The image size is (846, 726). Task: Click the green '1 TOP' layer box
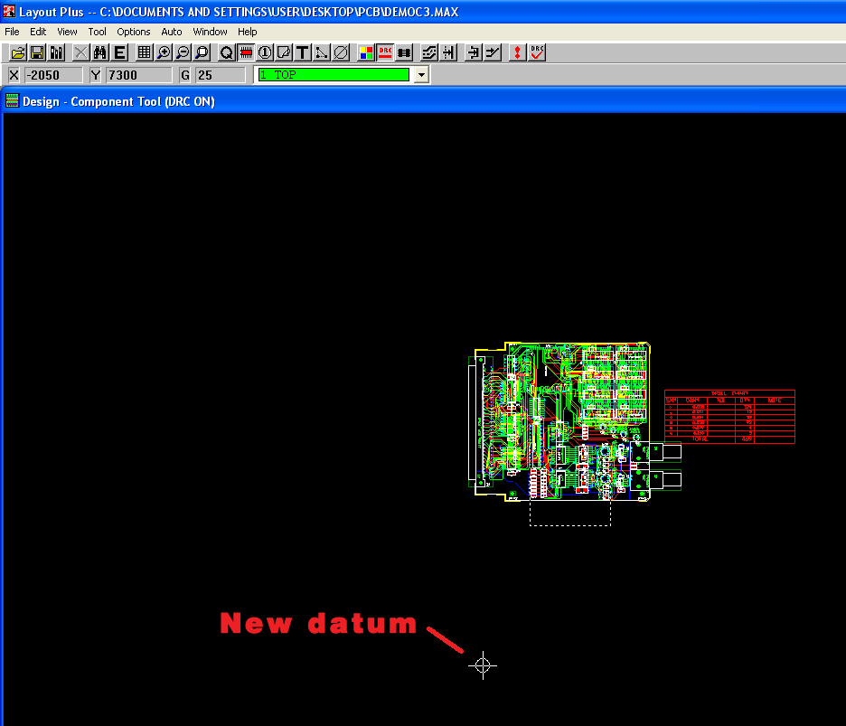(x=334, y=75)
